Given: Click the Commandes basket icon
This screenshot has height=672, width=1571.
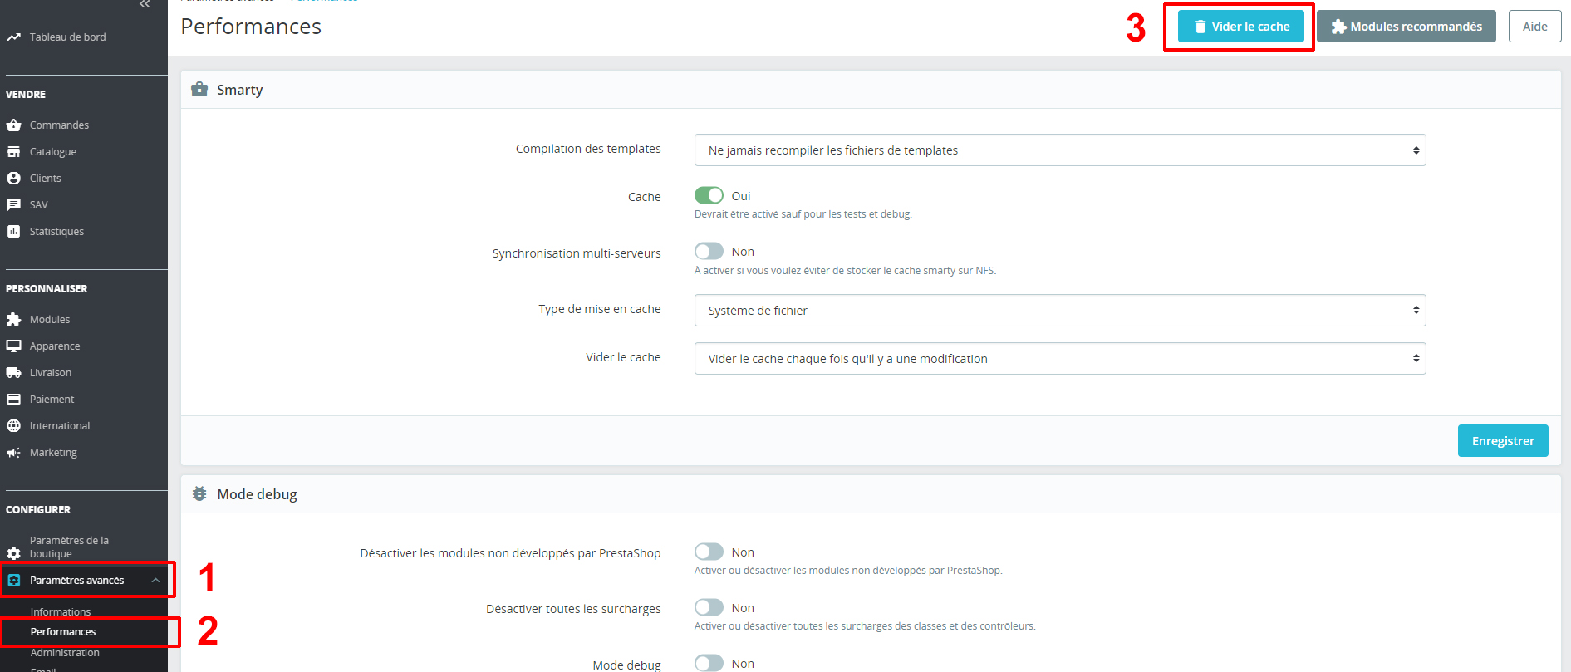Looking at the screenshot, I should pos(13,125).
